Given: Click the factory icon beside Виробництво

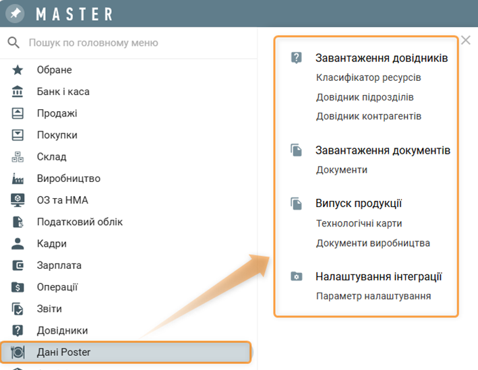Looking at the screenshot, I should [x=18, y=179].
